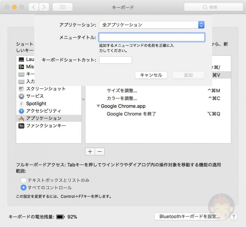Click the keyboard icon for キー row
The width and height of the screenshot is (246, 227).
[21, 74]
